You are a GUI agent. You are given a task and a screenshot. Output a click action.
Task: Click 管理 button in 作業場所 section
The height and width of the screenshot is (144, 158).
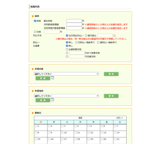tap(111, 96)
